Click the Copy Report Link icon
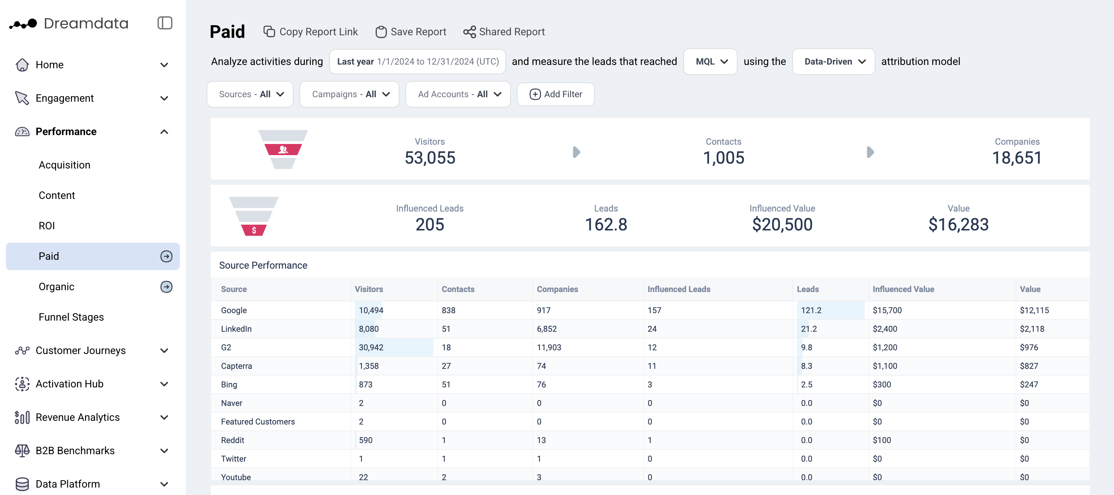Viewport: 1114px width, 495px height. pyautogui.click(x=269, y=32)
